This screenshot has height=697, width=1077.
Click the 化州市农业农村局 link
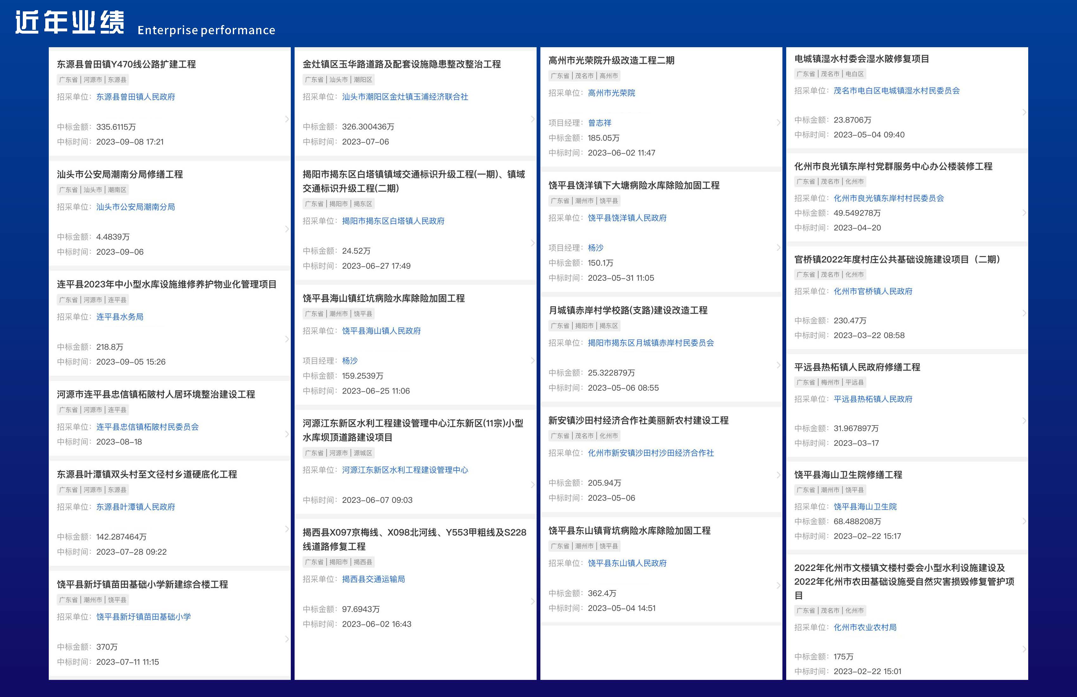(x=865, y=627)
